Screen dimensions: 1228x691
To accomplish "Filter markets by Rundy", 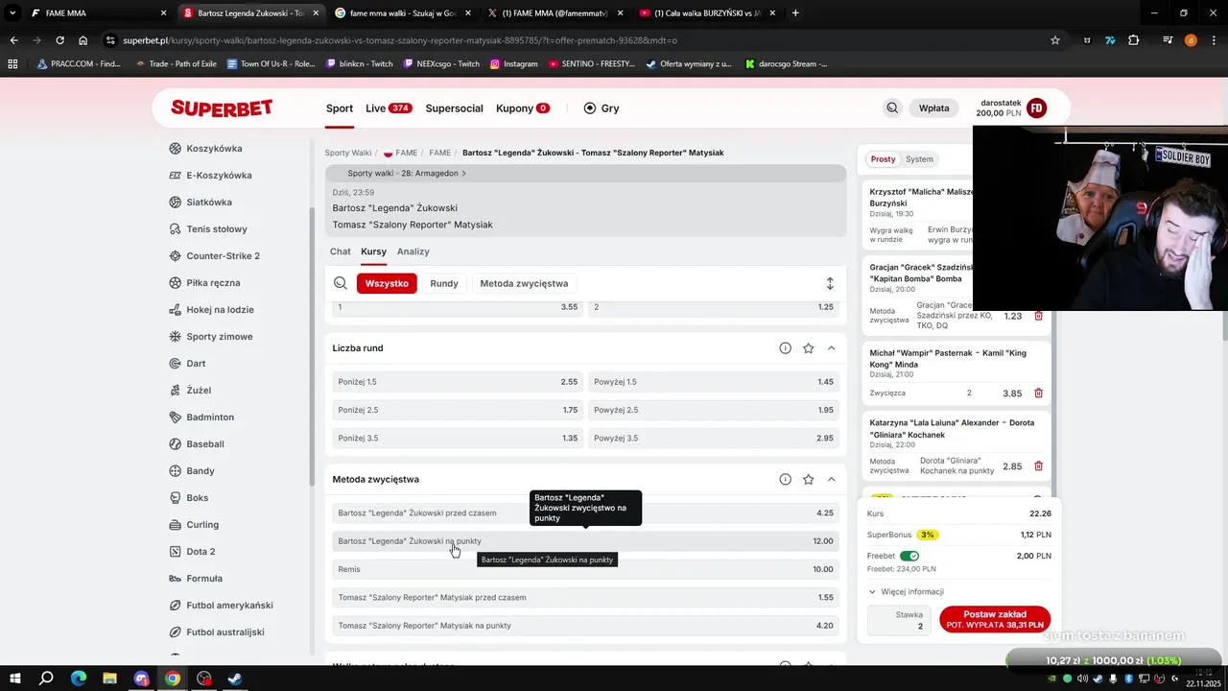I will (444, 283).
